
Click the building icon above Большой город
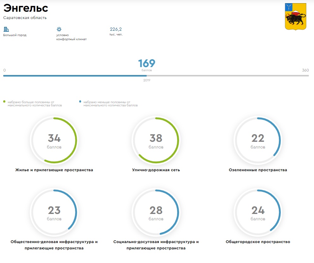pyautogui.click(x=6, y=29)
